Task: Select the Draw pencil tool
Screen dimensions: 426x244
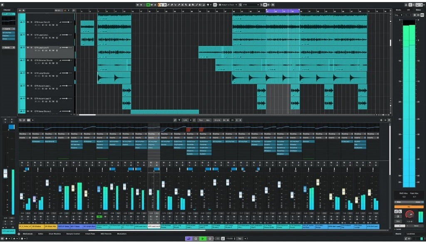Action: [x=168, y=5]
